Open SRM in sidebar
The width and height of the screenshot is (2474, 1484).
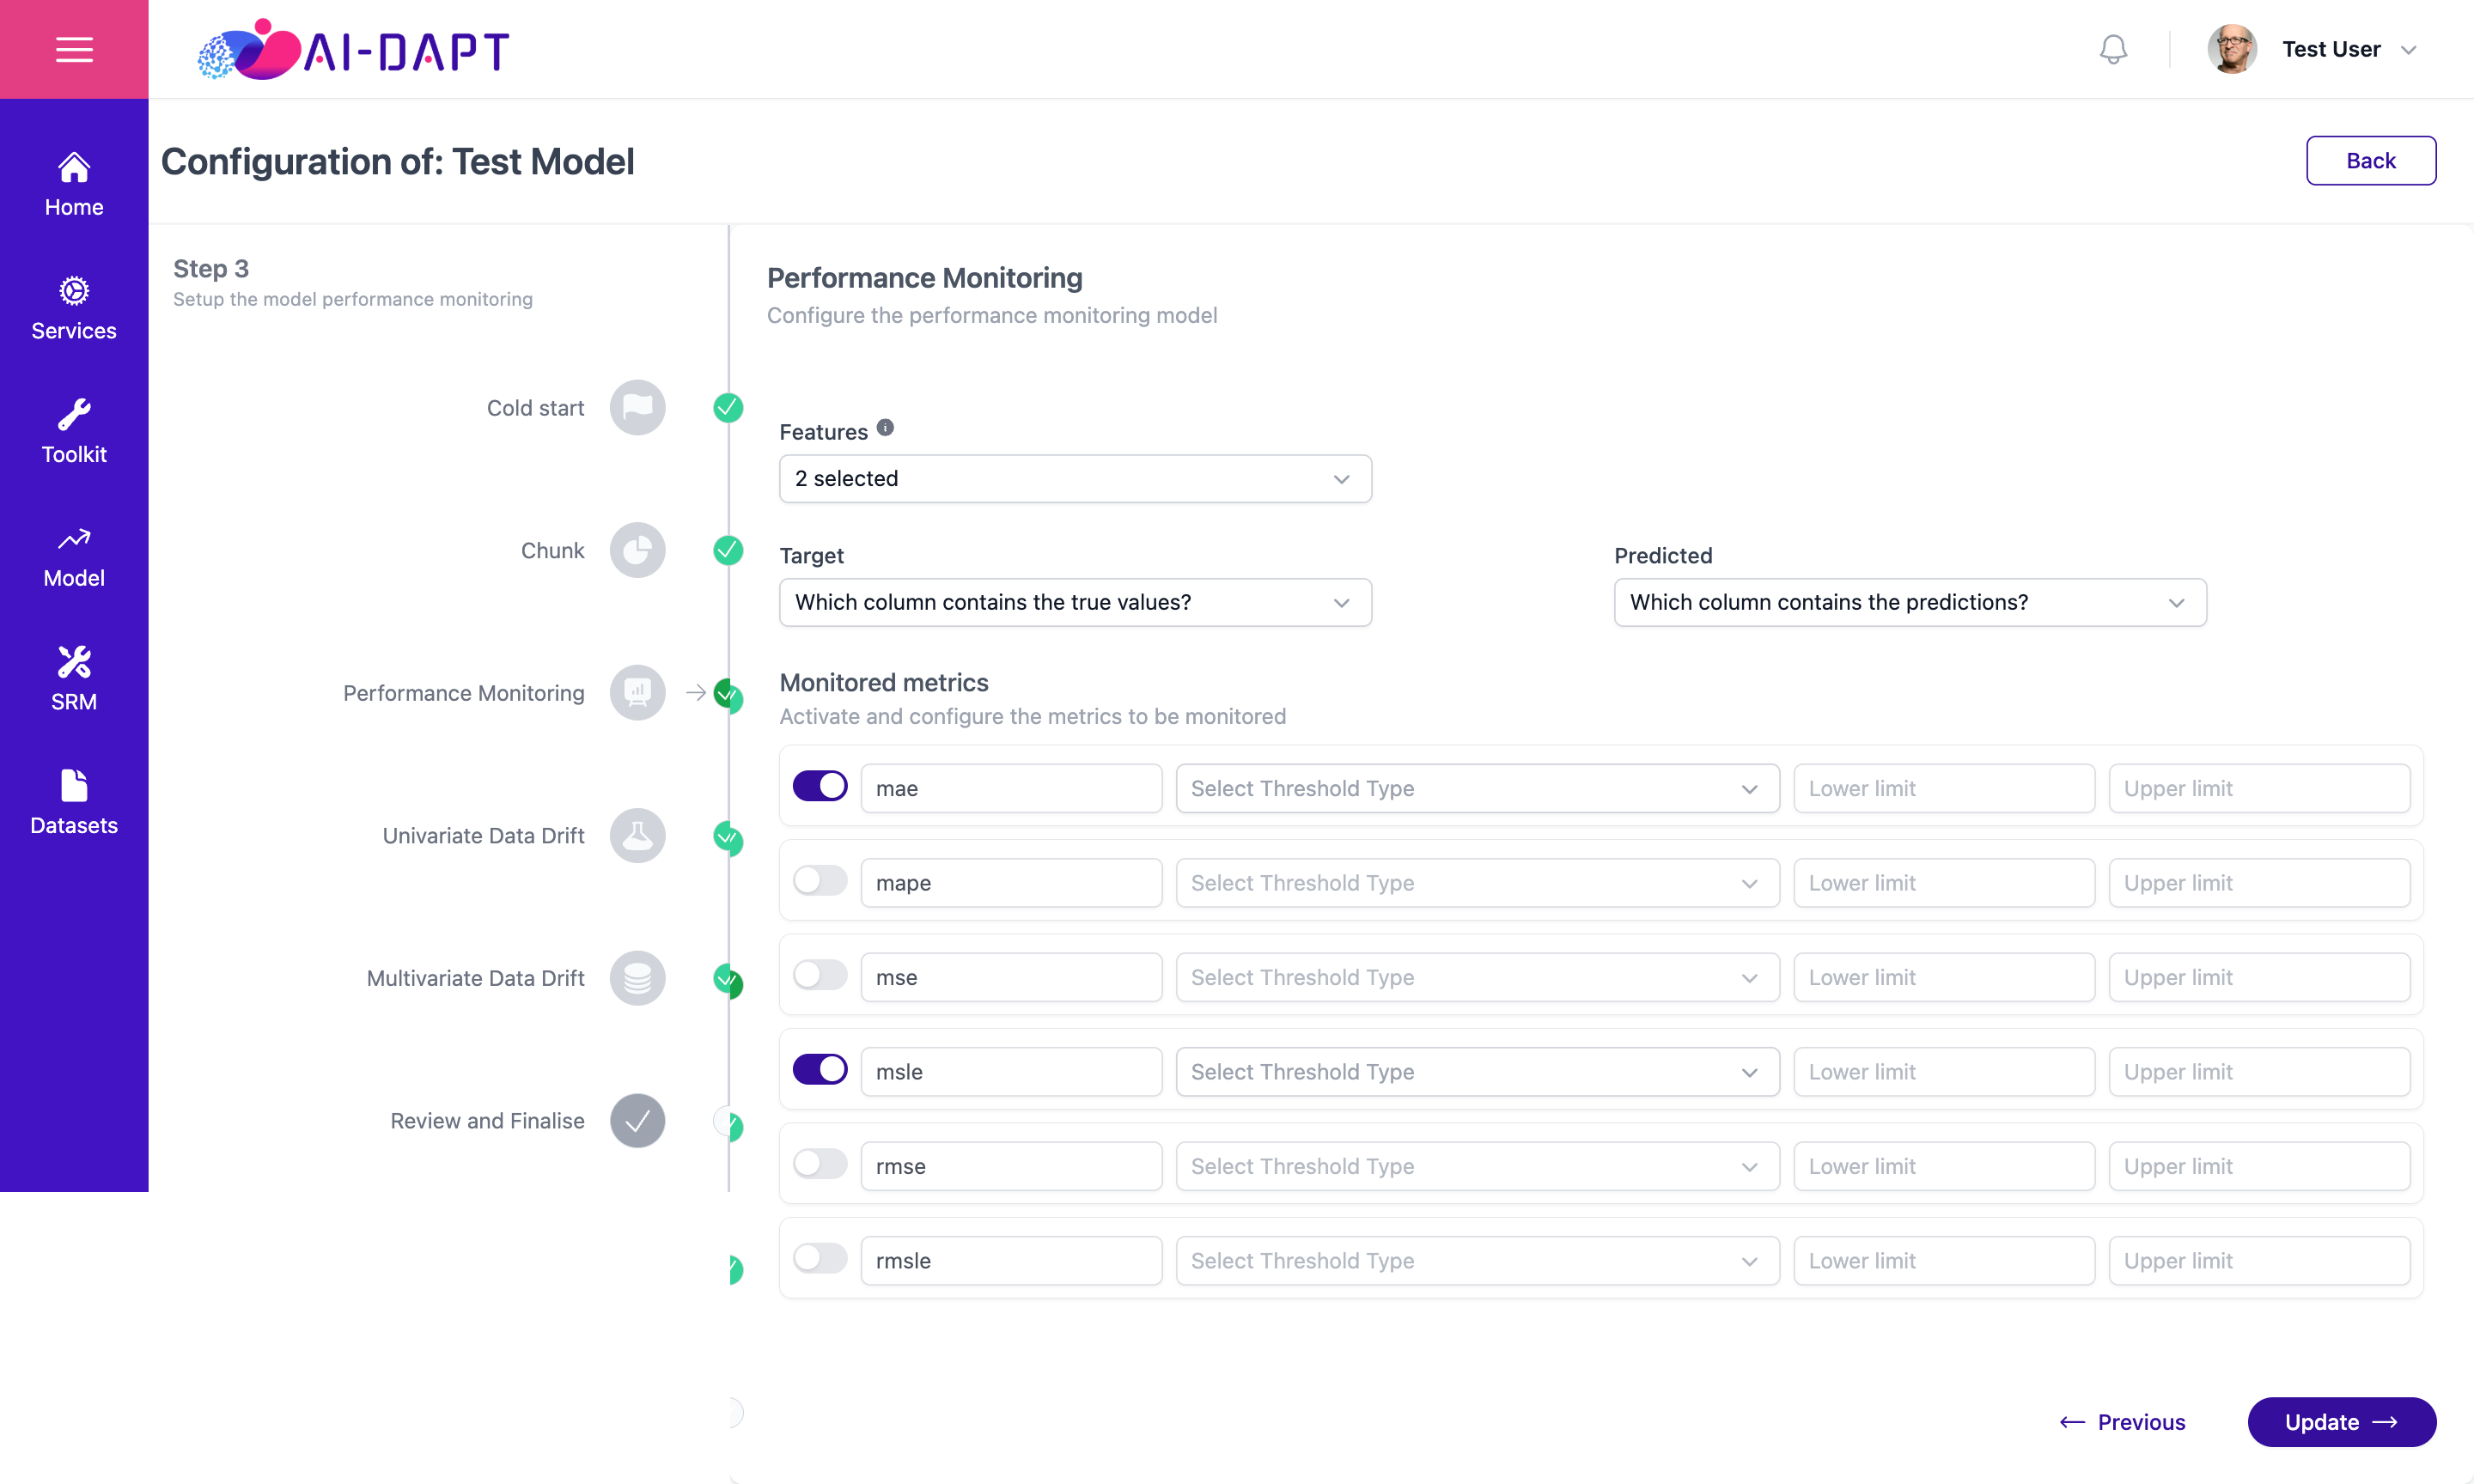click(x=74, y=680)
